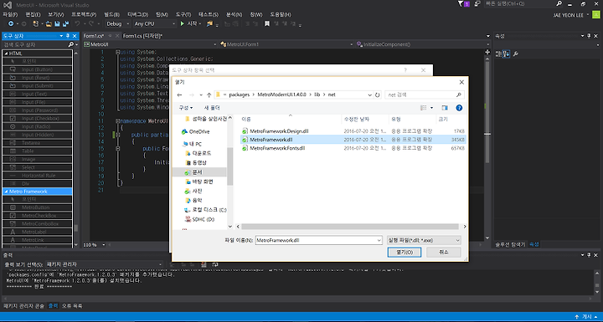
Task: Open the 파일(F) menu
Action: 10,14
